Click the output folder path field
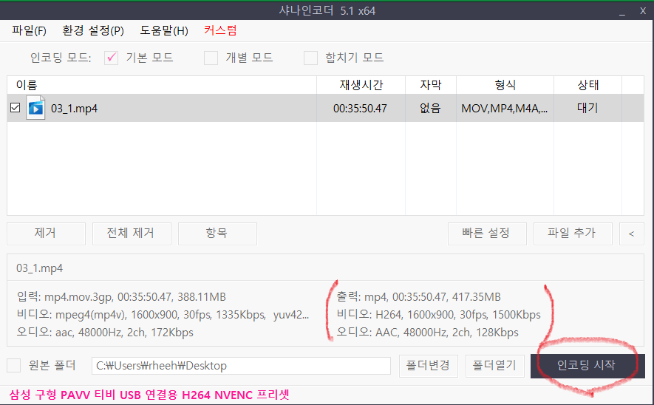654x405 pixels. (x=241, y=366)
